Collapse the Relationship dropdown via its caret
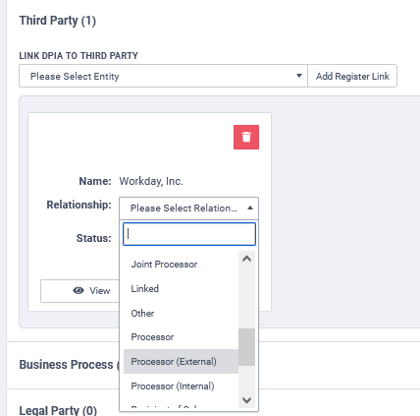 pos(250,208)
